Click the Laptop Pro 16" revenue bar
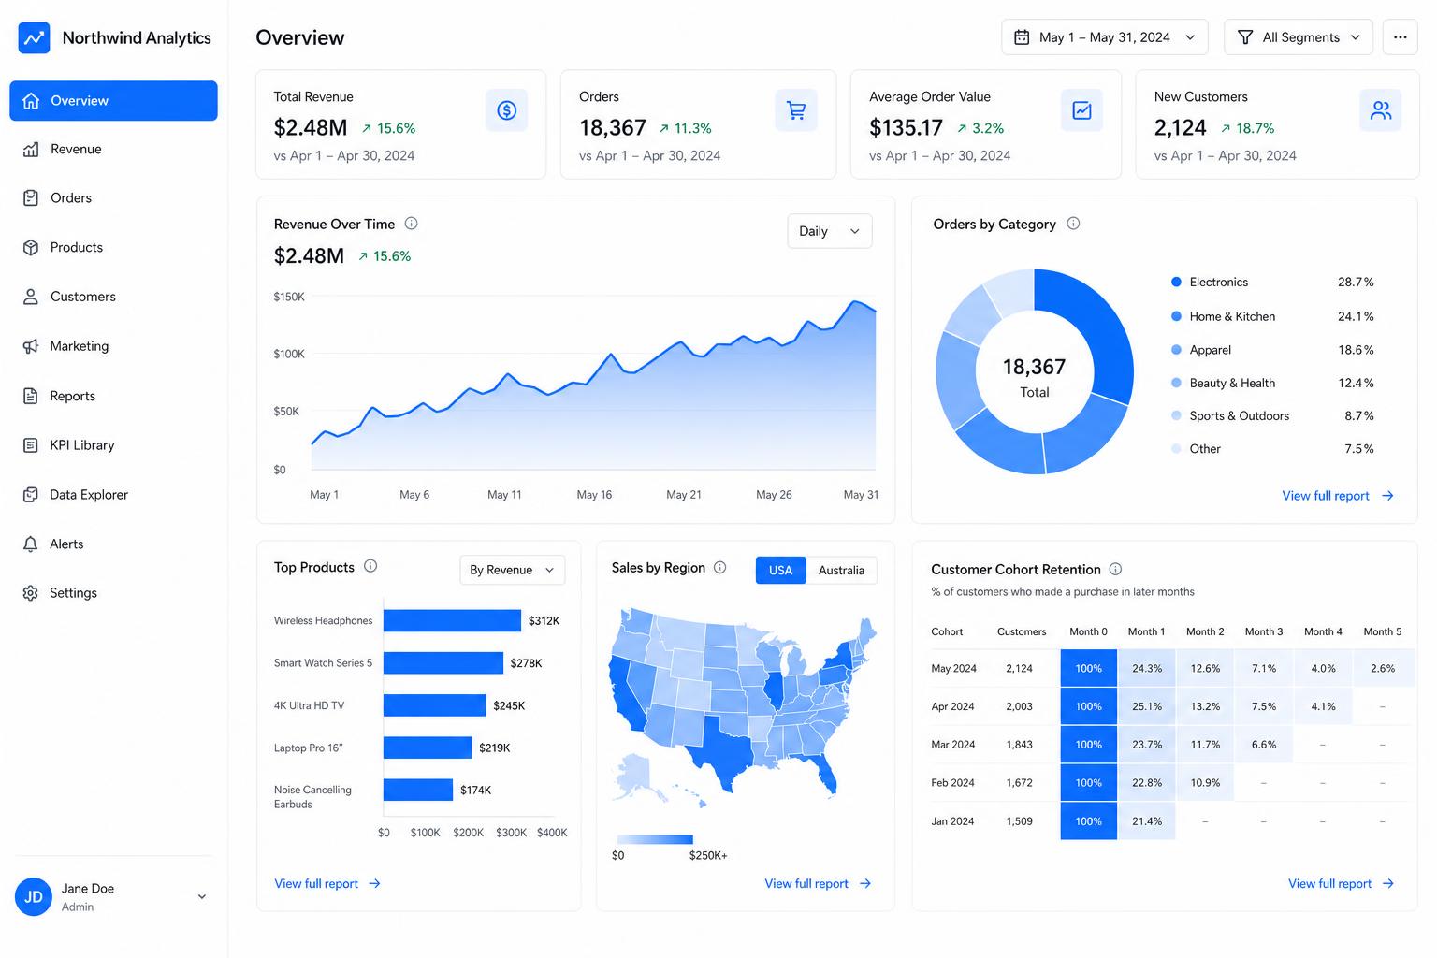 pos(428,748)
